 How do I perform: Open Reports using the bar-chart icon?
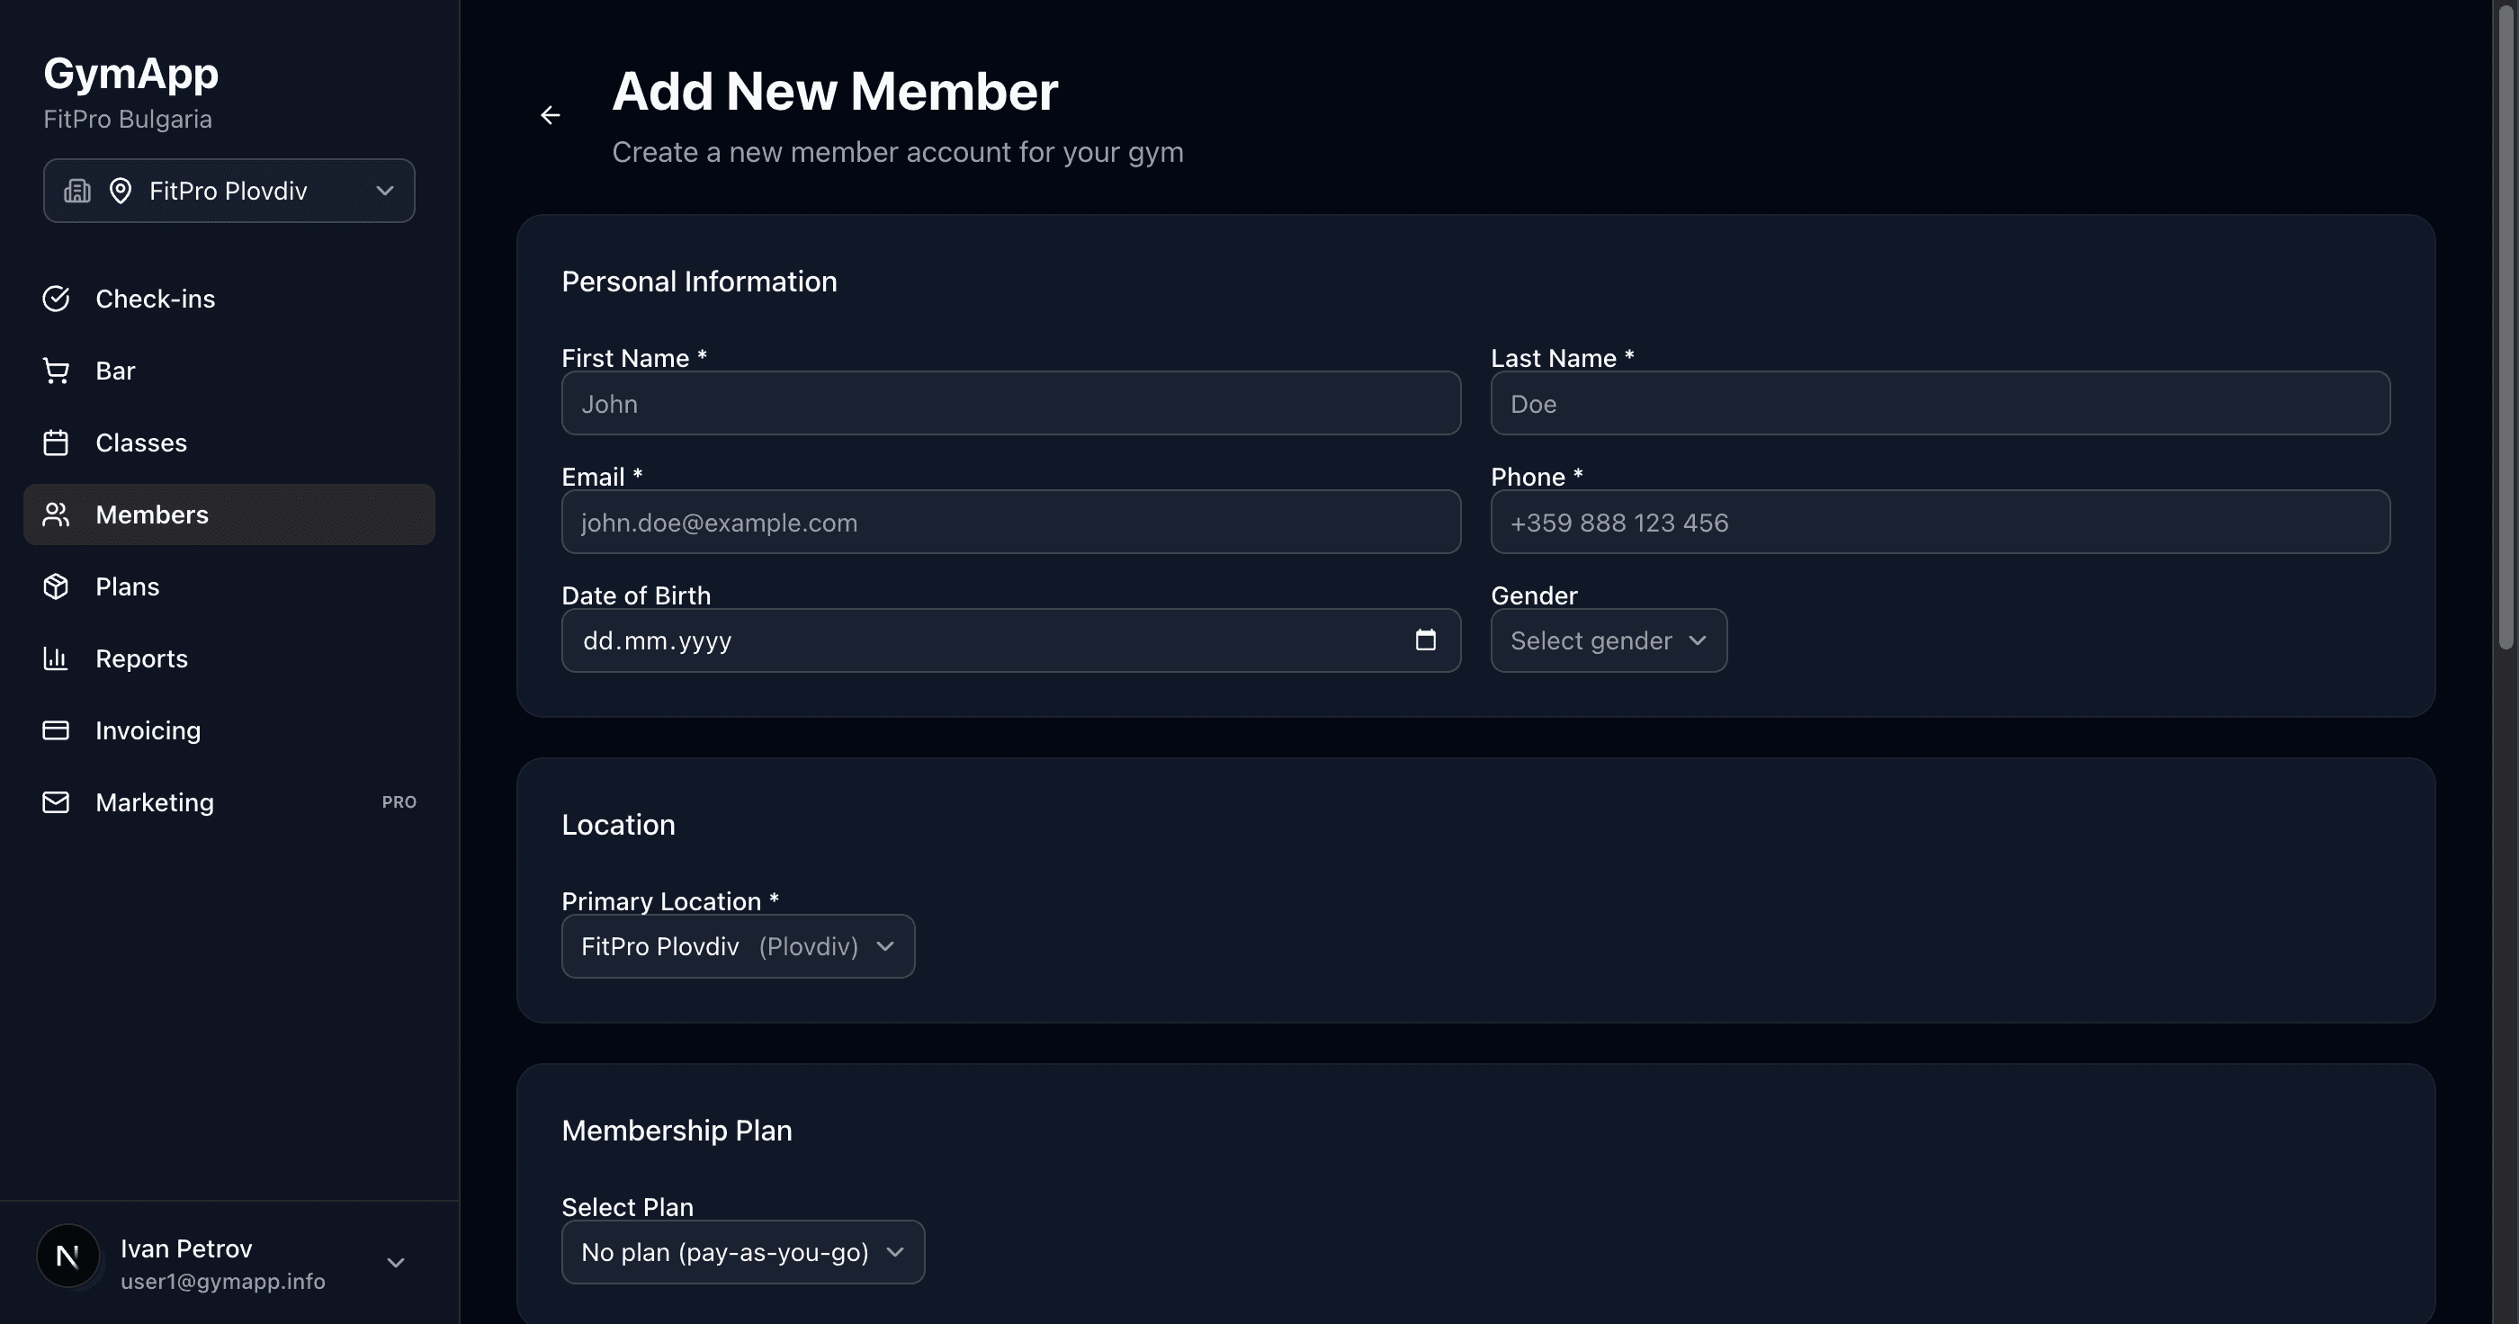pos(56,658)
